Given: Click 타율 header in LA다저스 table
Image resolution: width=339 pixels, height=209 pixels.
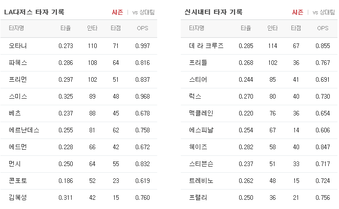Looking at the screenshot, I should click(x=66, y=28).
